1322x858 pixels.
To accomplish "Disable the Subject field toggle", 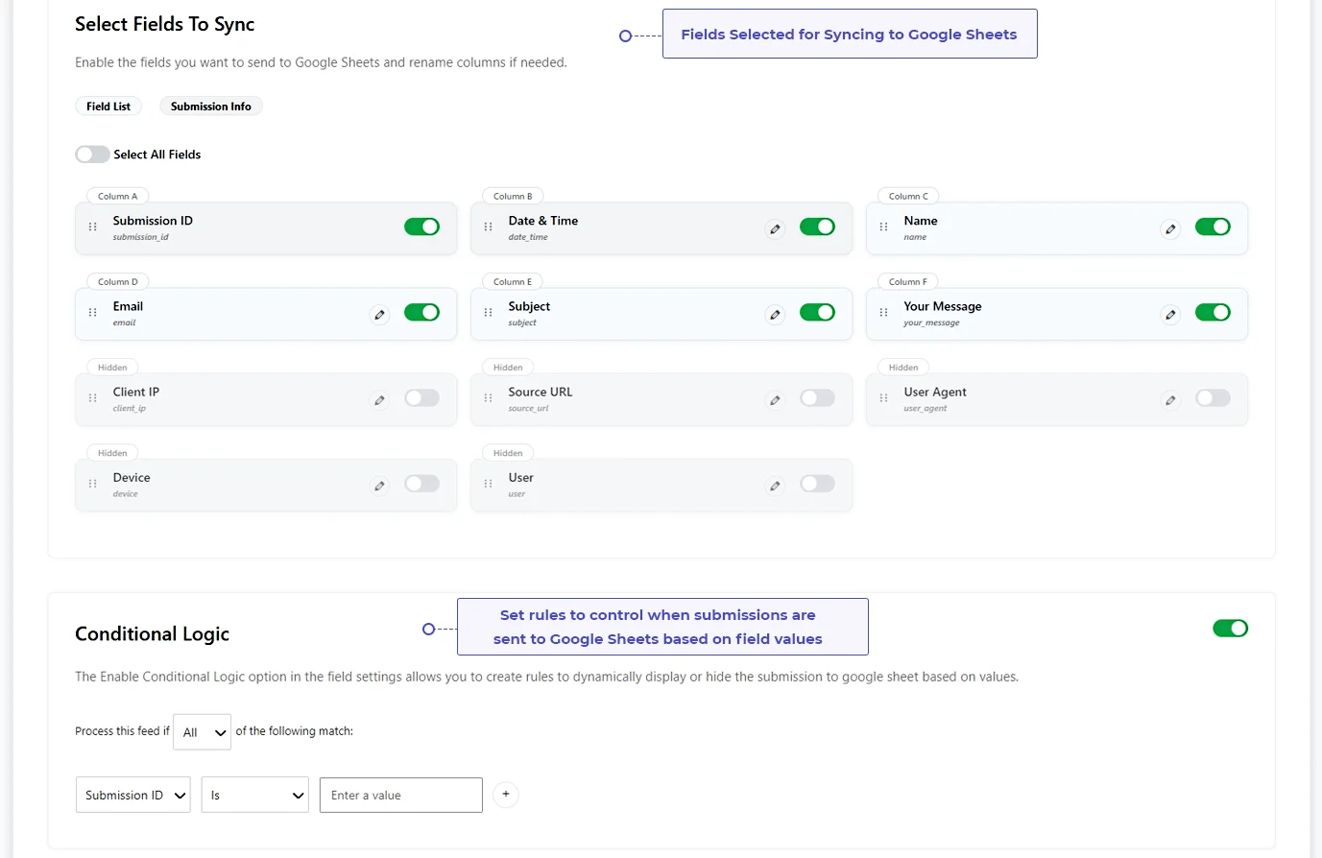I will tap(817, 312).
